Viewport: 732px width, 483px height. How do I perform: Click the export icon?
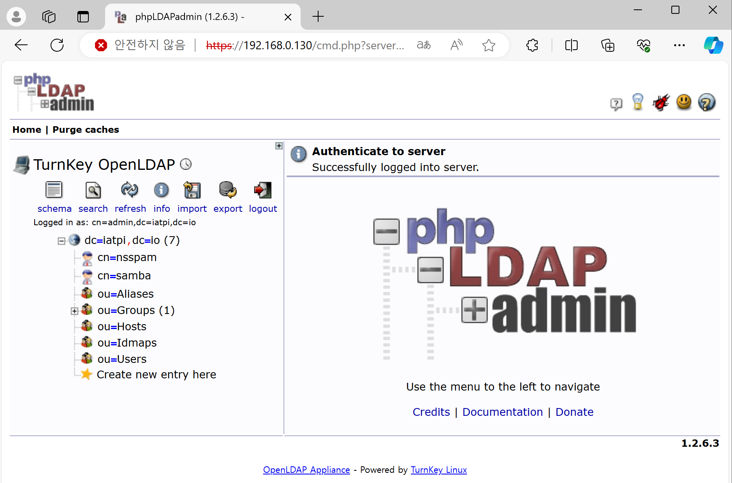[x=228, y=190]
